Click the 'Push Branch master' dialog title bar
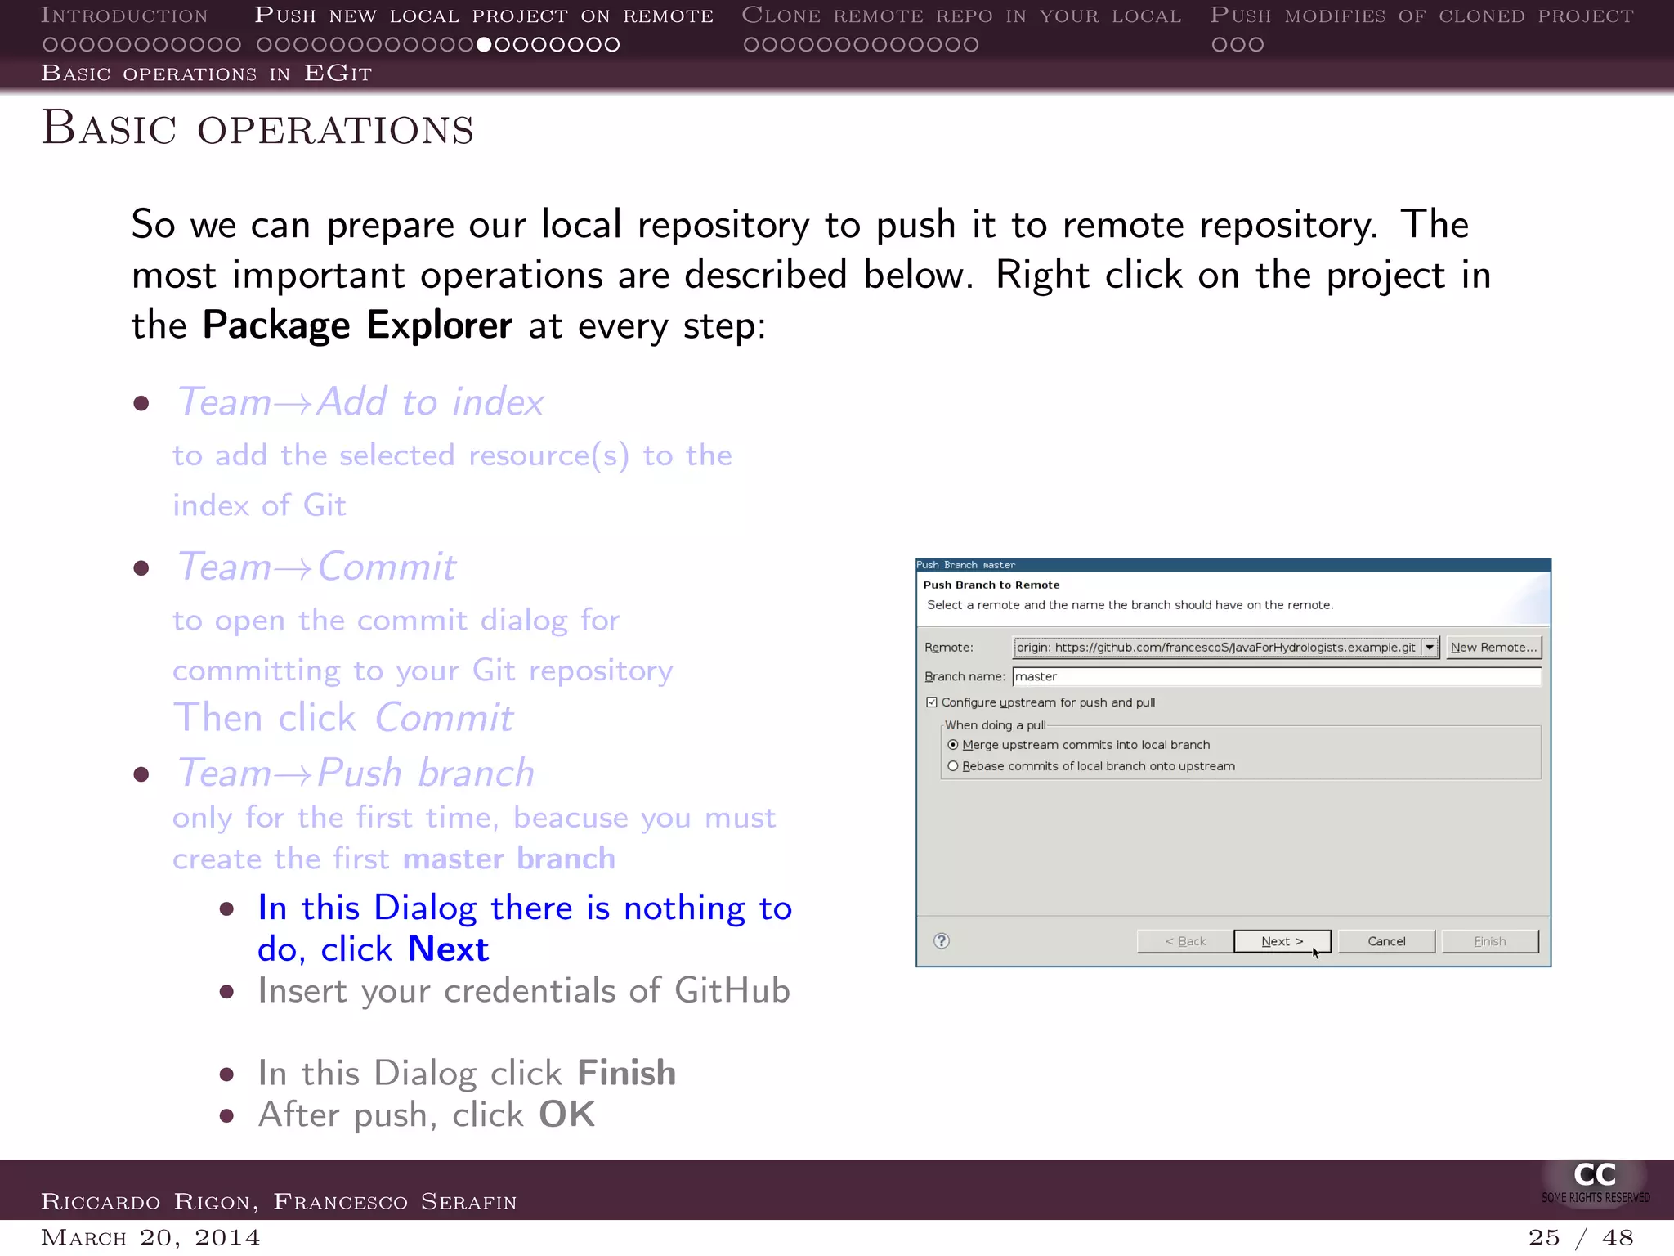This screenshot has width=1674, height=1256. pos(1233,565)
